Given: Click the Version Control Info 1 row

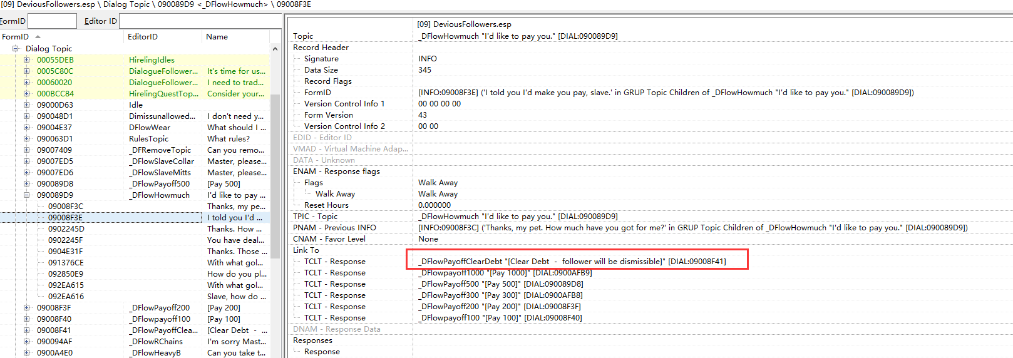Looking at the screenshot, I should click(651, 103).
